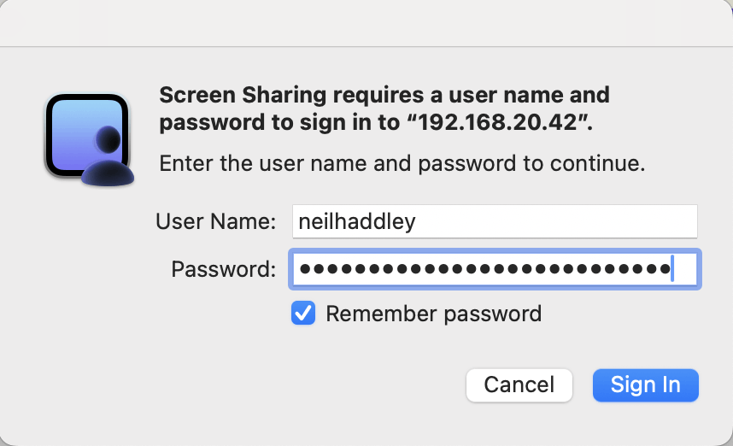Focus the User Name text field
The width and height of the screenshot is (733, 446).
tap(495, 221)
